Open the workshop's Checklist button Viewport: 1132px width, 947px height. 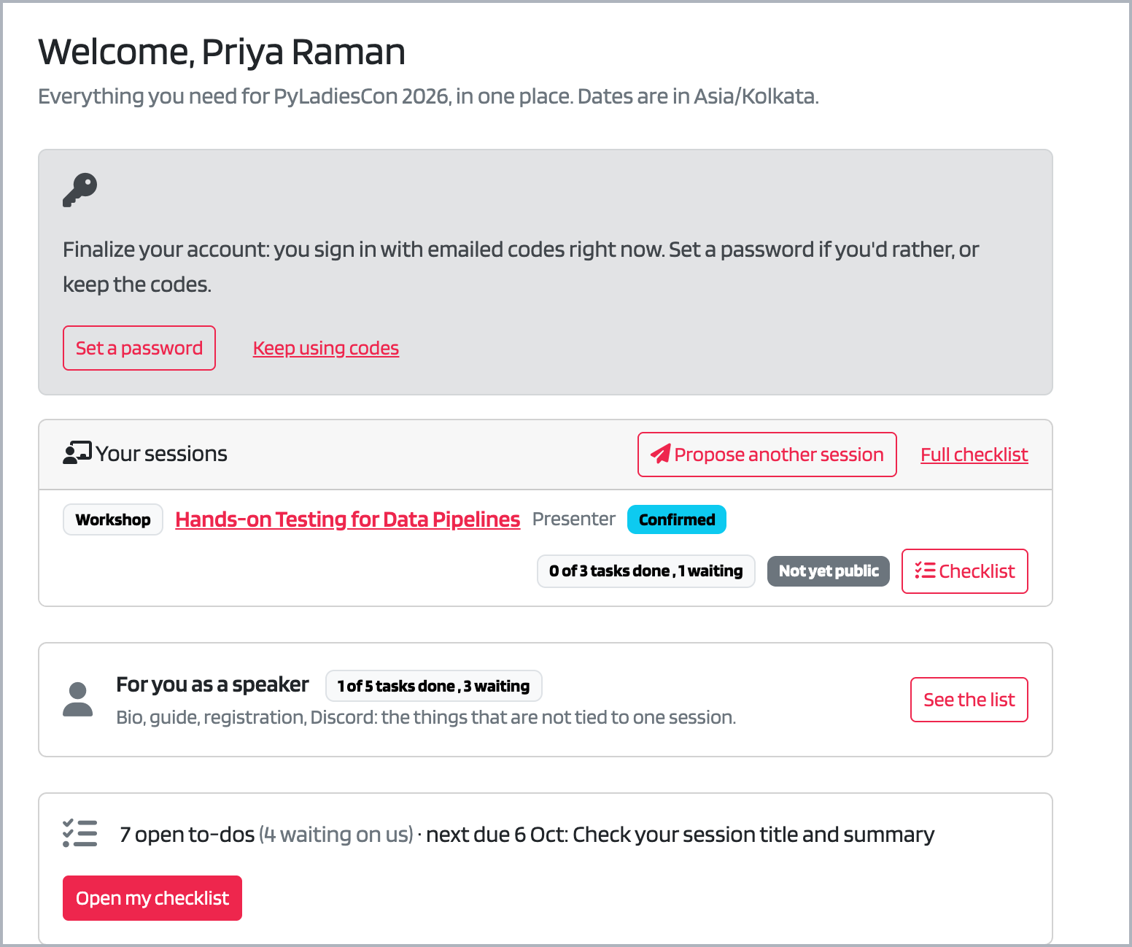click(x=965, y=571)
